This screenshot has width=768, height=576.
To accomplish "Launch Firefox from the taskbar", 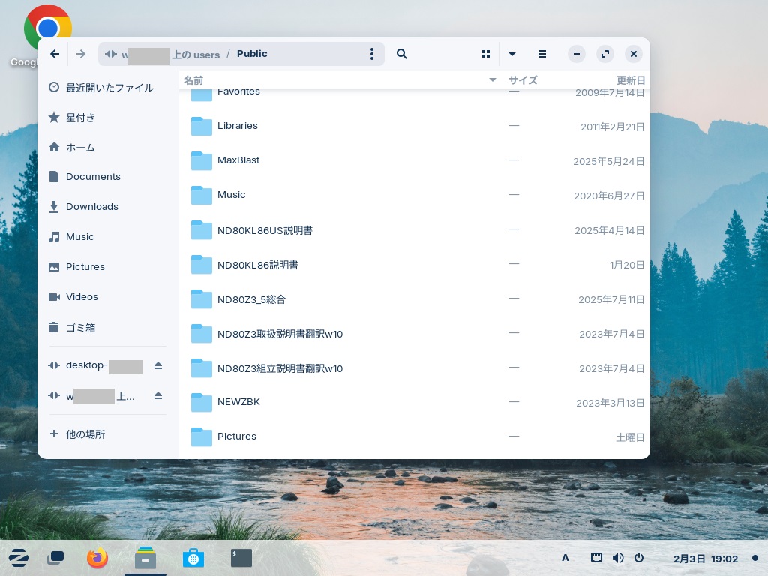I will click(x=97, y=558).
